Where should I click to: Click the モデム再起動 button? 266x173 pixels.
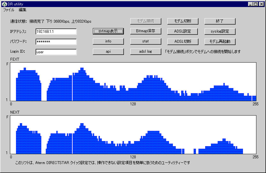[220, 41]
